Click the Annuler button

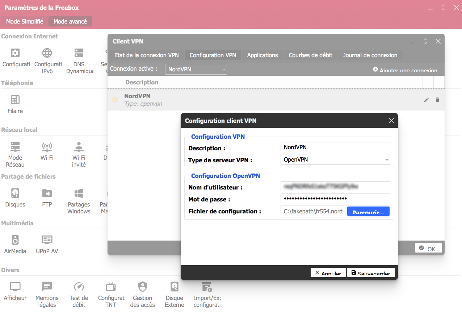tap(328, 273)
